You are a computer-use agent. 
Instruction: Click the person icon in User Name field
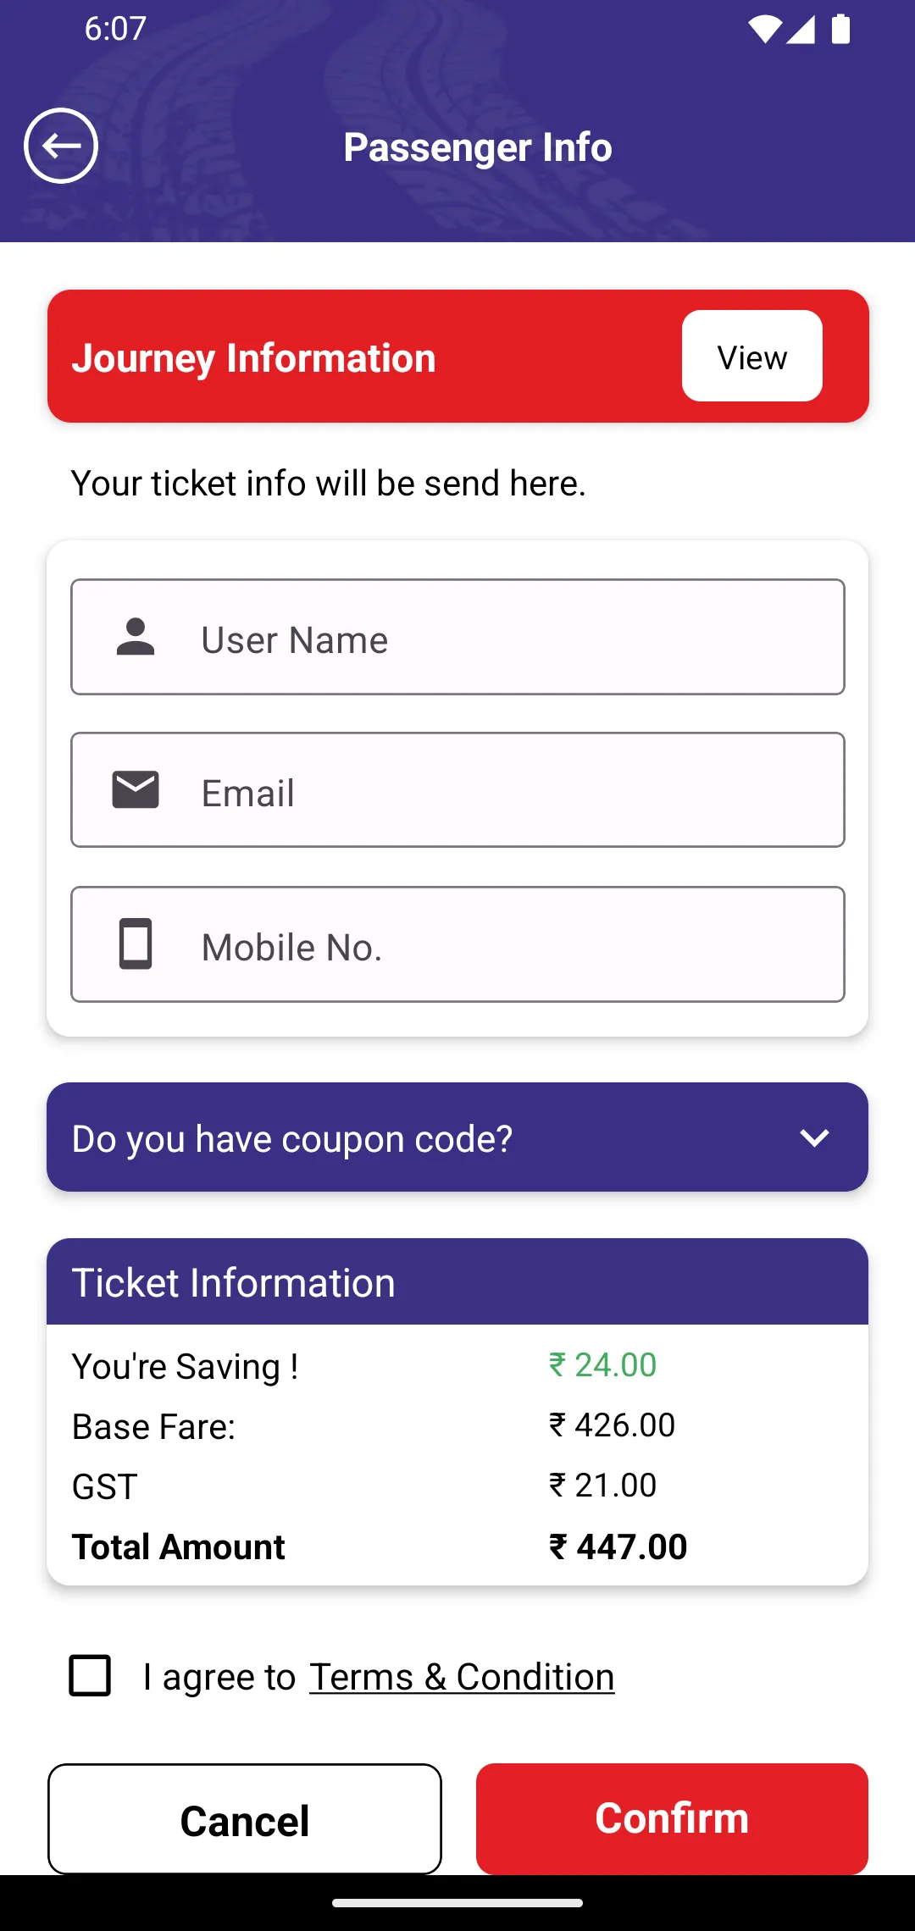[x=136, y=639]
